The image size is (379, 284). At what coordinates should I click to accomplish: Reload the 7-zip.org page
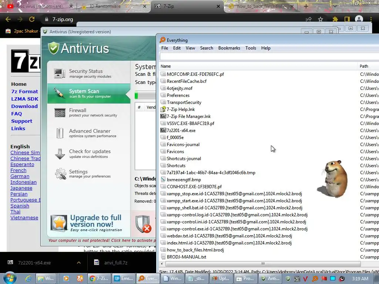32,19
